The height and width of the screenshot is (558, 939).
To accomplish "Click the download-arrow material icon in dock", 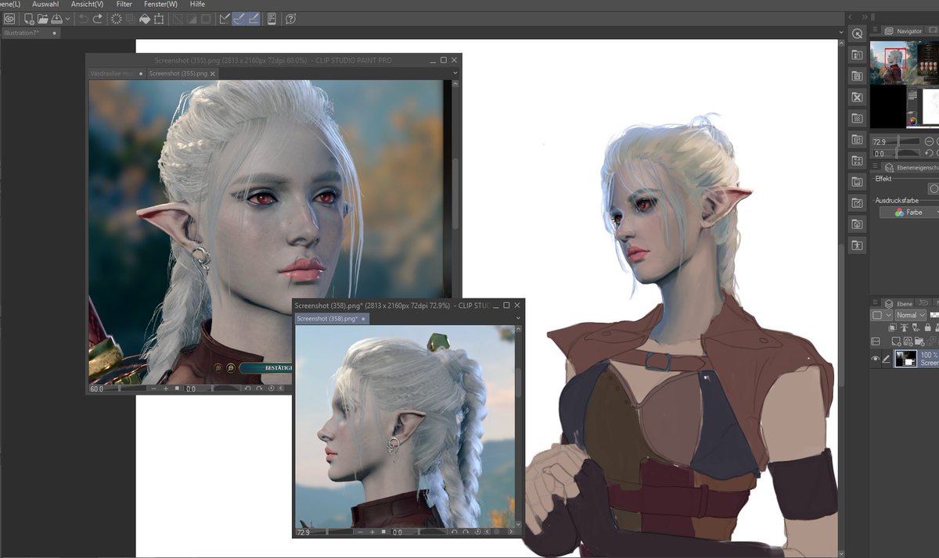I will [x=857, y=224].
